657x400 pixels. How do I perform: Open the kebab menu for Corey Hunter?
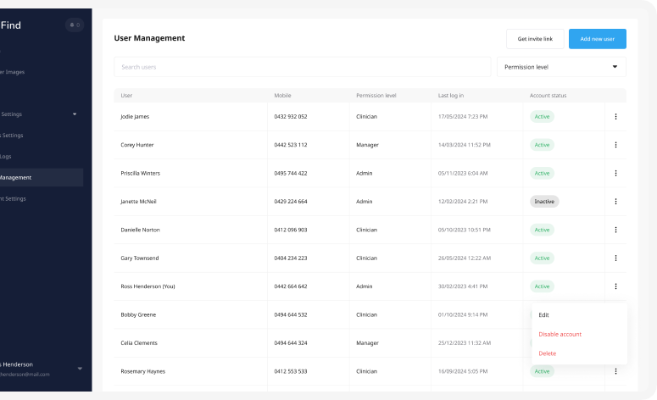click(615, 145)
